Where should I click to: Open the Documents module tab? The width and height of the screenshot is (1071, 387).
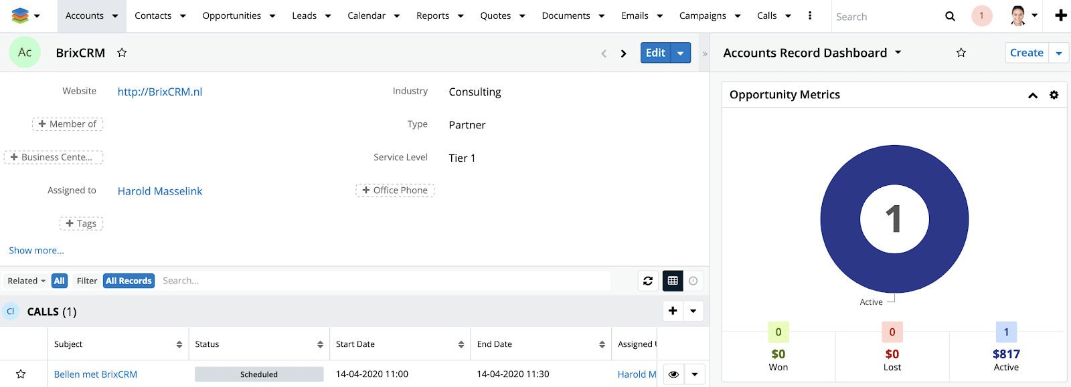566,16
